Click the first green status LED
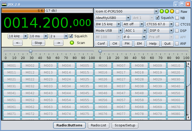 click(x=162, y=11)
